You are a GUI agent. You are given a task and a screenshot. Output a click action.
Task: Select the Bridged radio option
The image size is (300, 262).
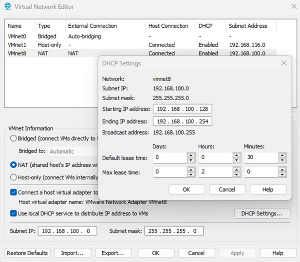13,138
